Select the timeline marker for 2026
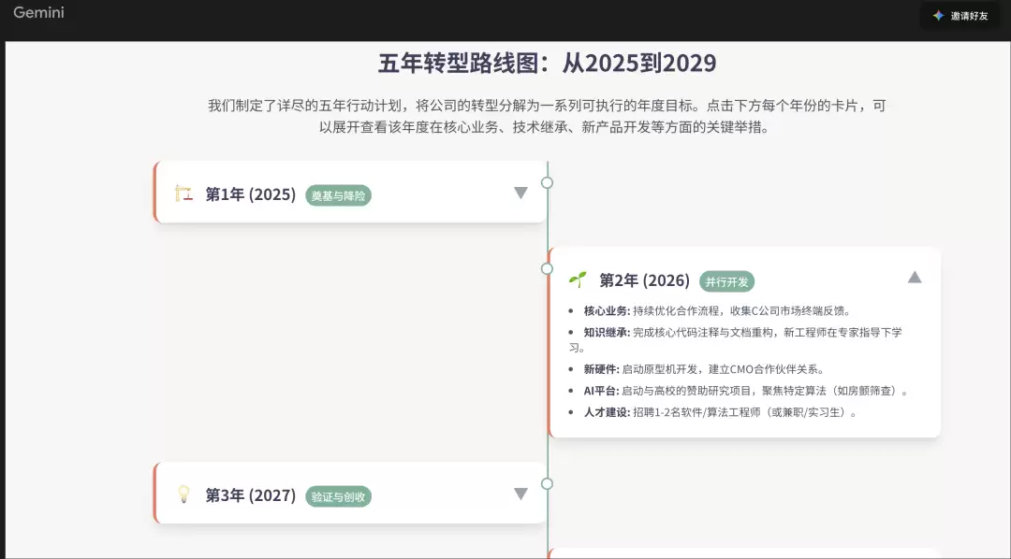 point(547,268)
